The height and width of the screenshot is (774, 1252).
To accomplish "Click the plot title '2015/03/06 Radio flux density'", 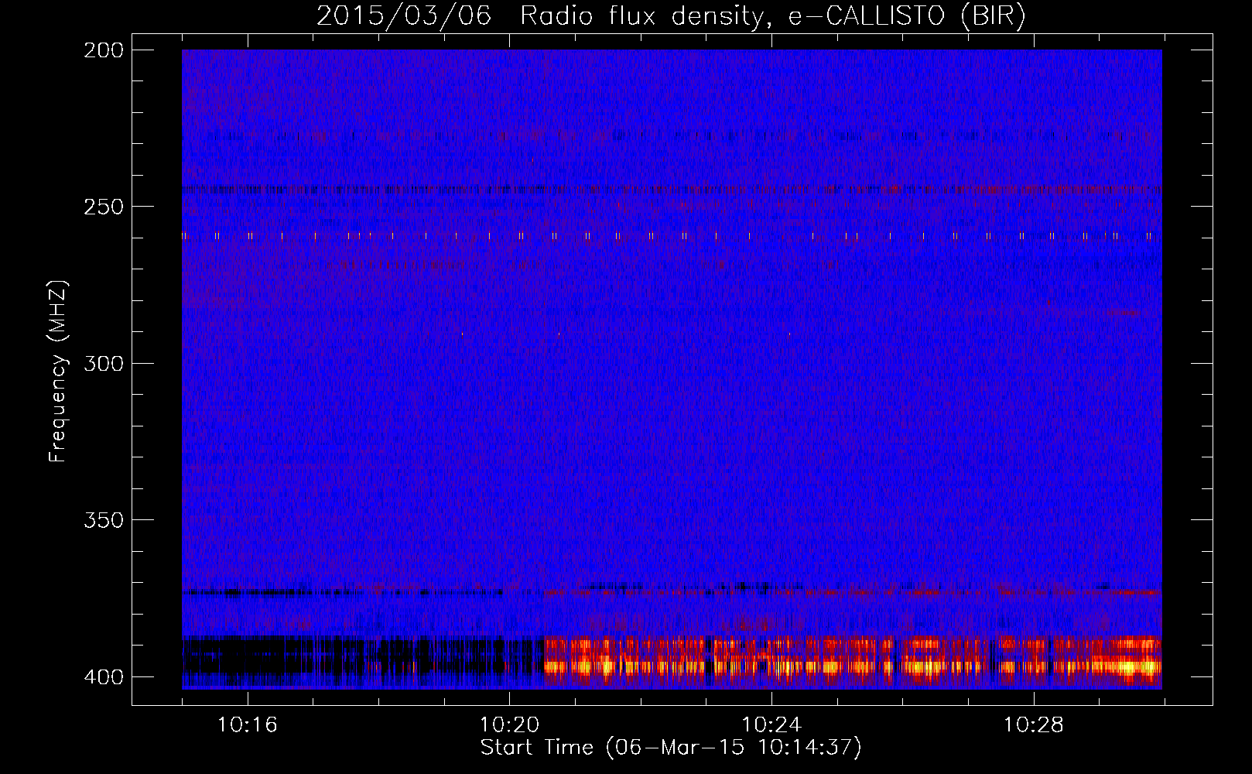I will pyautogui.click(x=670, y=16).
